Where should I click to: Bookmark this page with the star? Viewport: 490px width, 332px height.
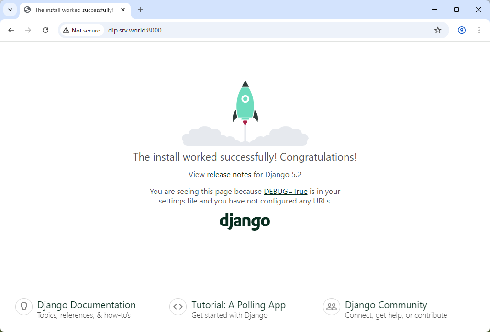[437, 30]
